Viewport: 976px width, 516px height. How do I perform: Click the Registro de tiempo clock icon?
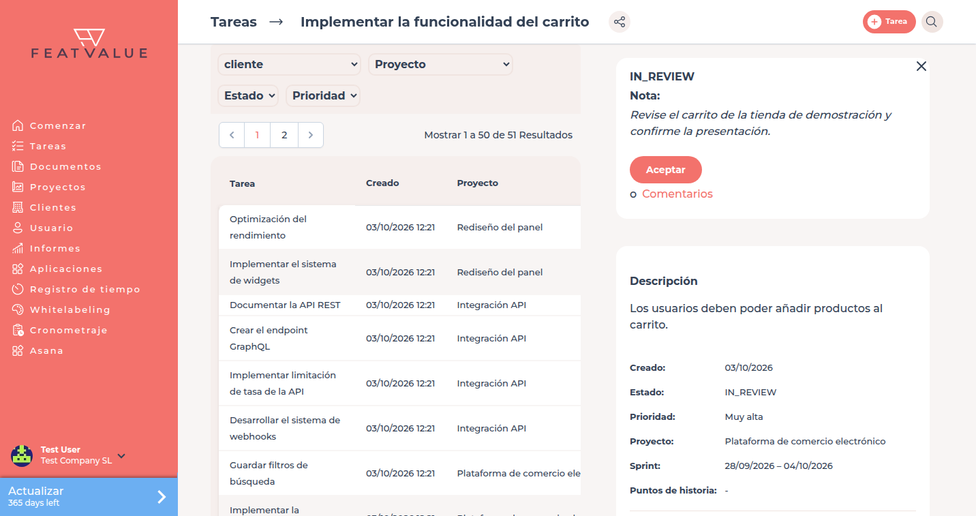(18, 289)
